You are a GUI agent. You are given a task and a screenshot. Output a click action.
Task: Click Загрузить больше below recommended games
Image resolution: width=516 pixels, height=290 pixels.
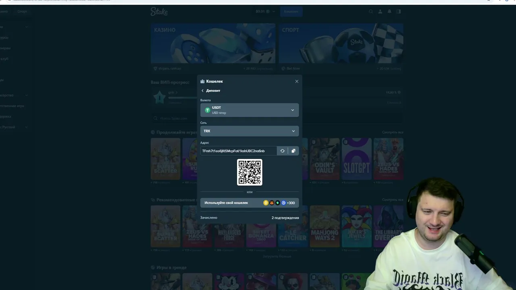277,256
